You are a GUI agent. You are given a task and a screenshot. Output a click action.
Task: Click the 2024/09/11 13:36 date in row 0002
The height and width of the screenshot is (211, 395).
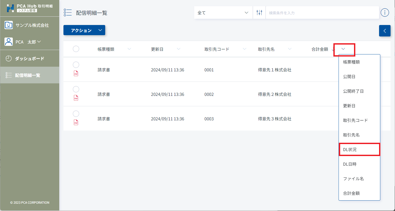click(168, 94)
